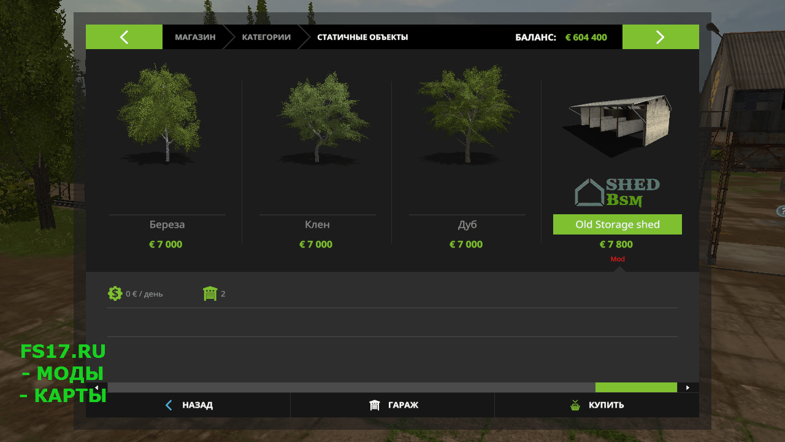Go to next category with right arrow

click(x=661, y=37)
